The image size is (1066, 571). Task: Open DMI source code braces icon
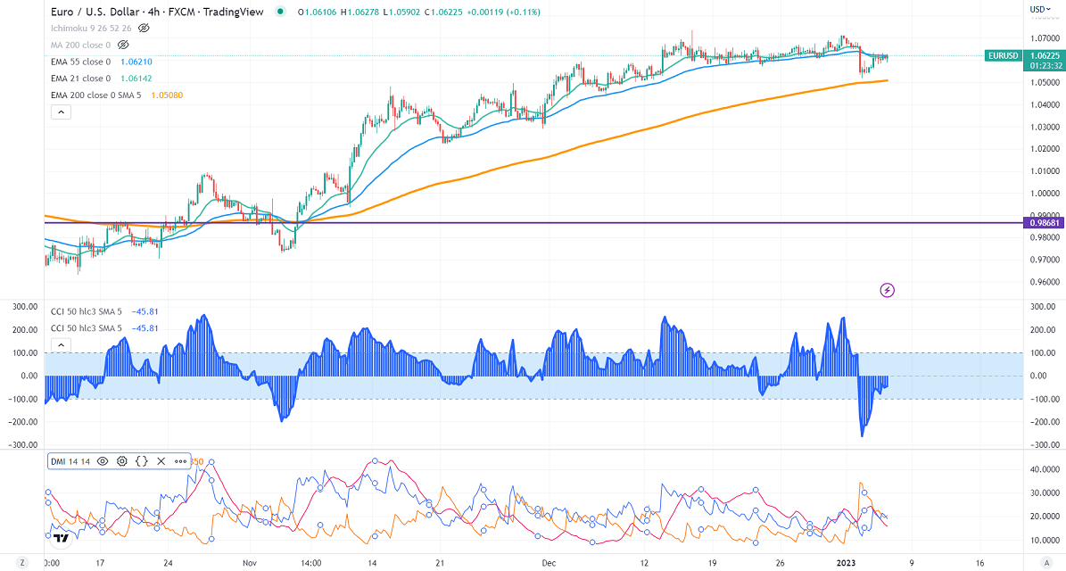point(142,461)
